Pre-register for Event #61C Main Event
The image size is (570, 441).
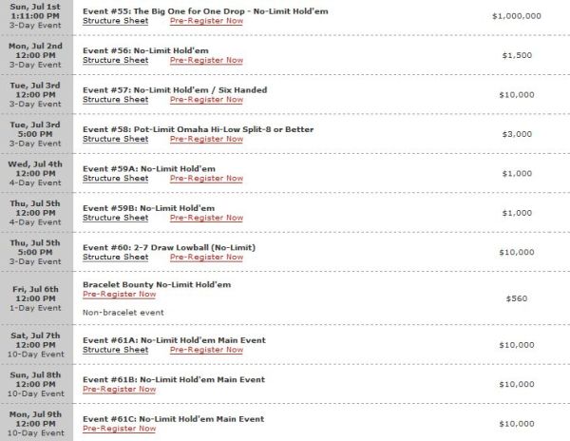(120, 429)
